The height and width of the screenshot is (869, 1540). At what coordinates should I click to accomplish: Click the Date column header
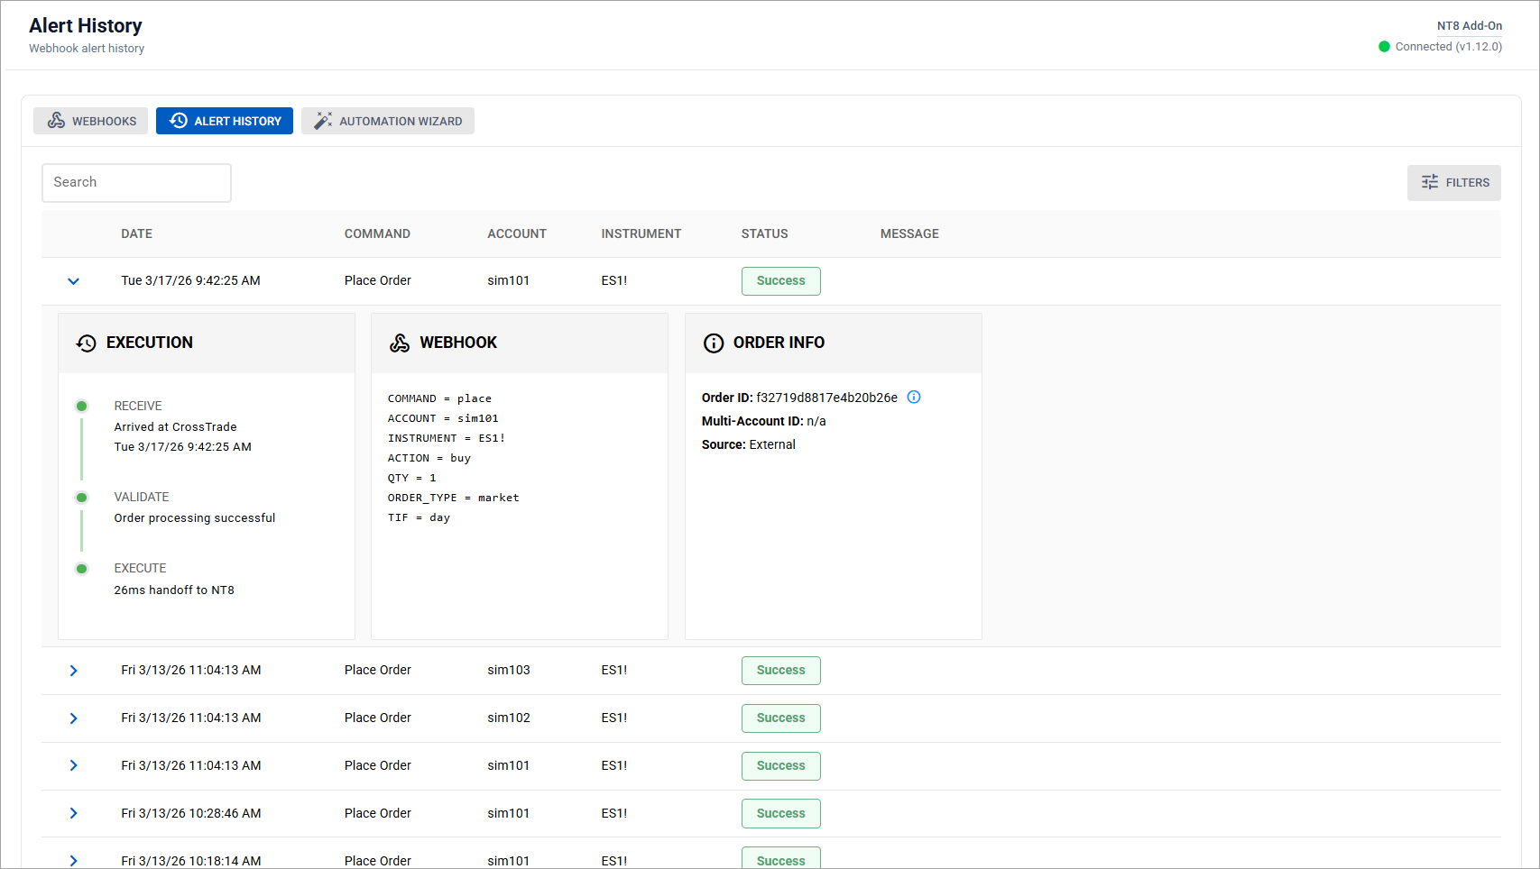coord(136,234)
